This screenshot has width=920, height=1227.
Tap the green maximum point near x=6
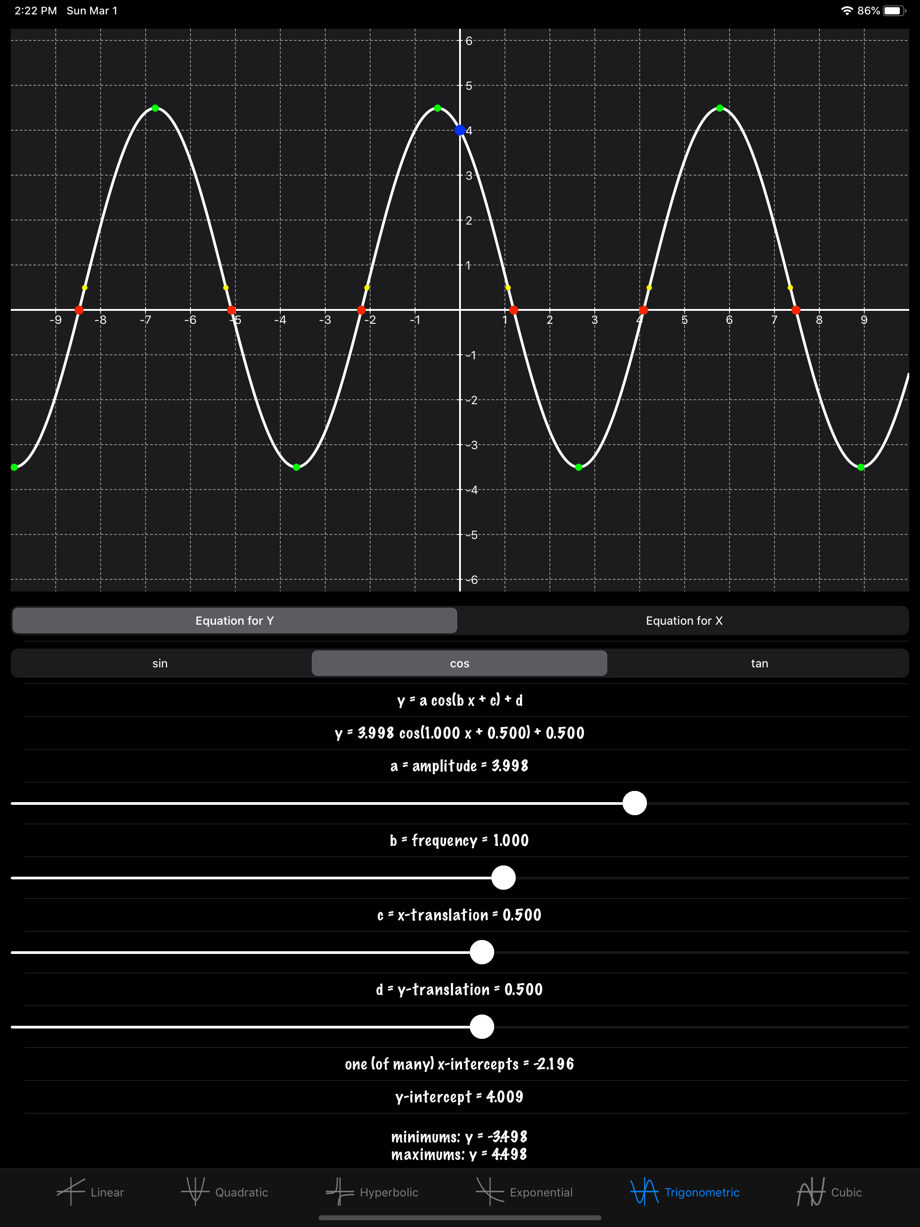point(720,108)
